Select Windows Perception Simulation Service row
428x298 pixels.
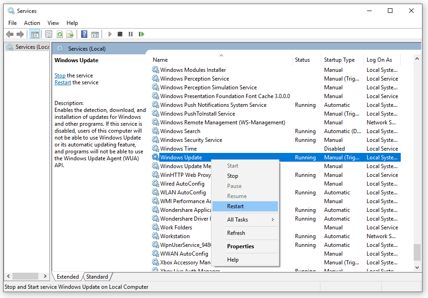point(276,87)
